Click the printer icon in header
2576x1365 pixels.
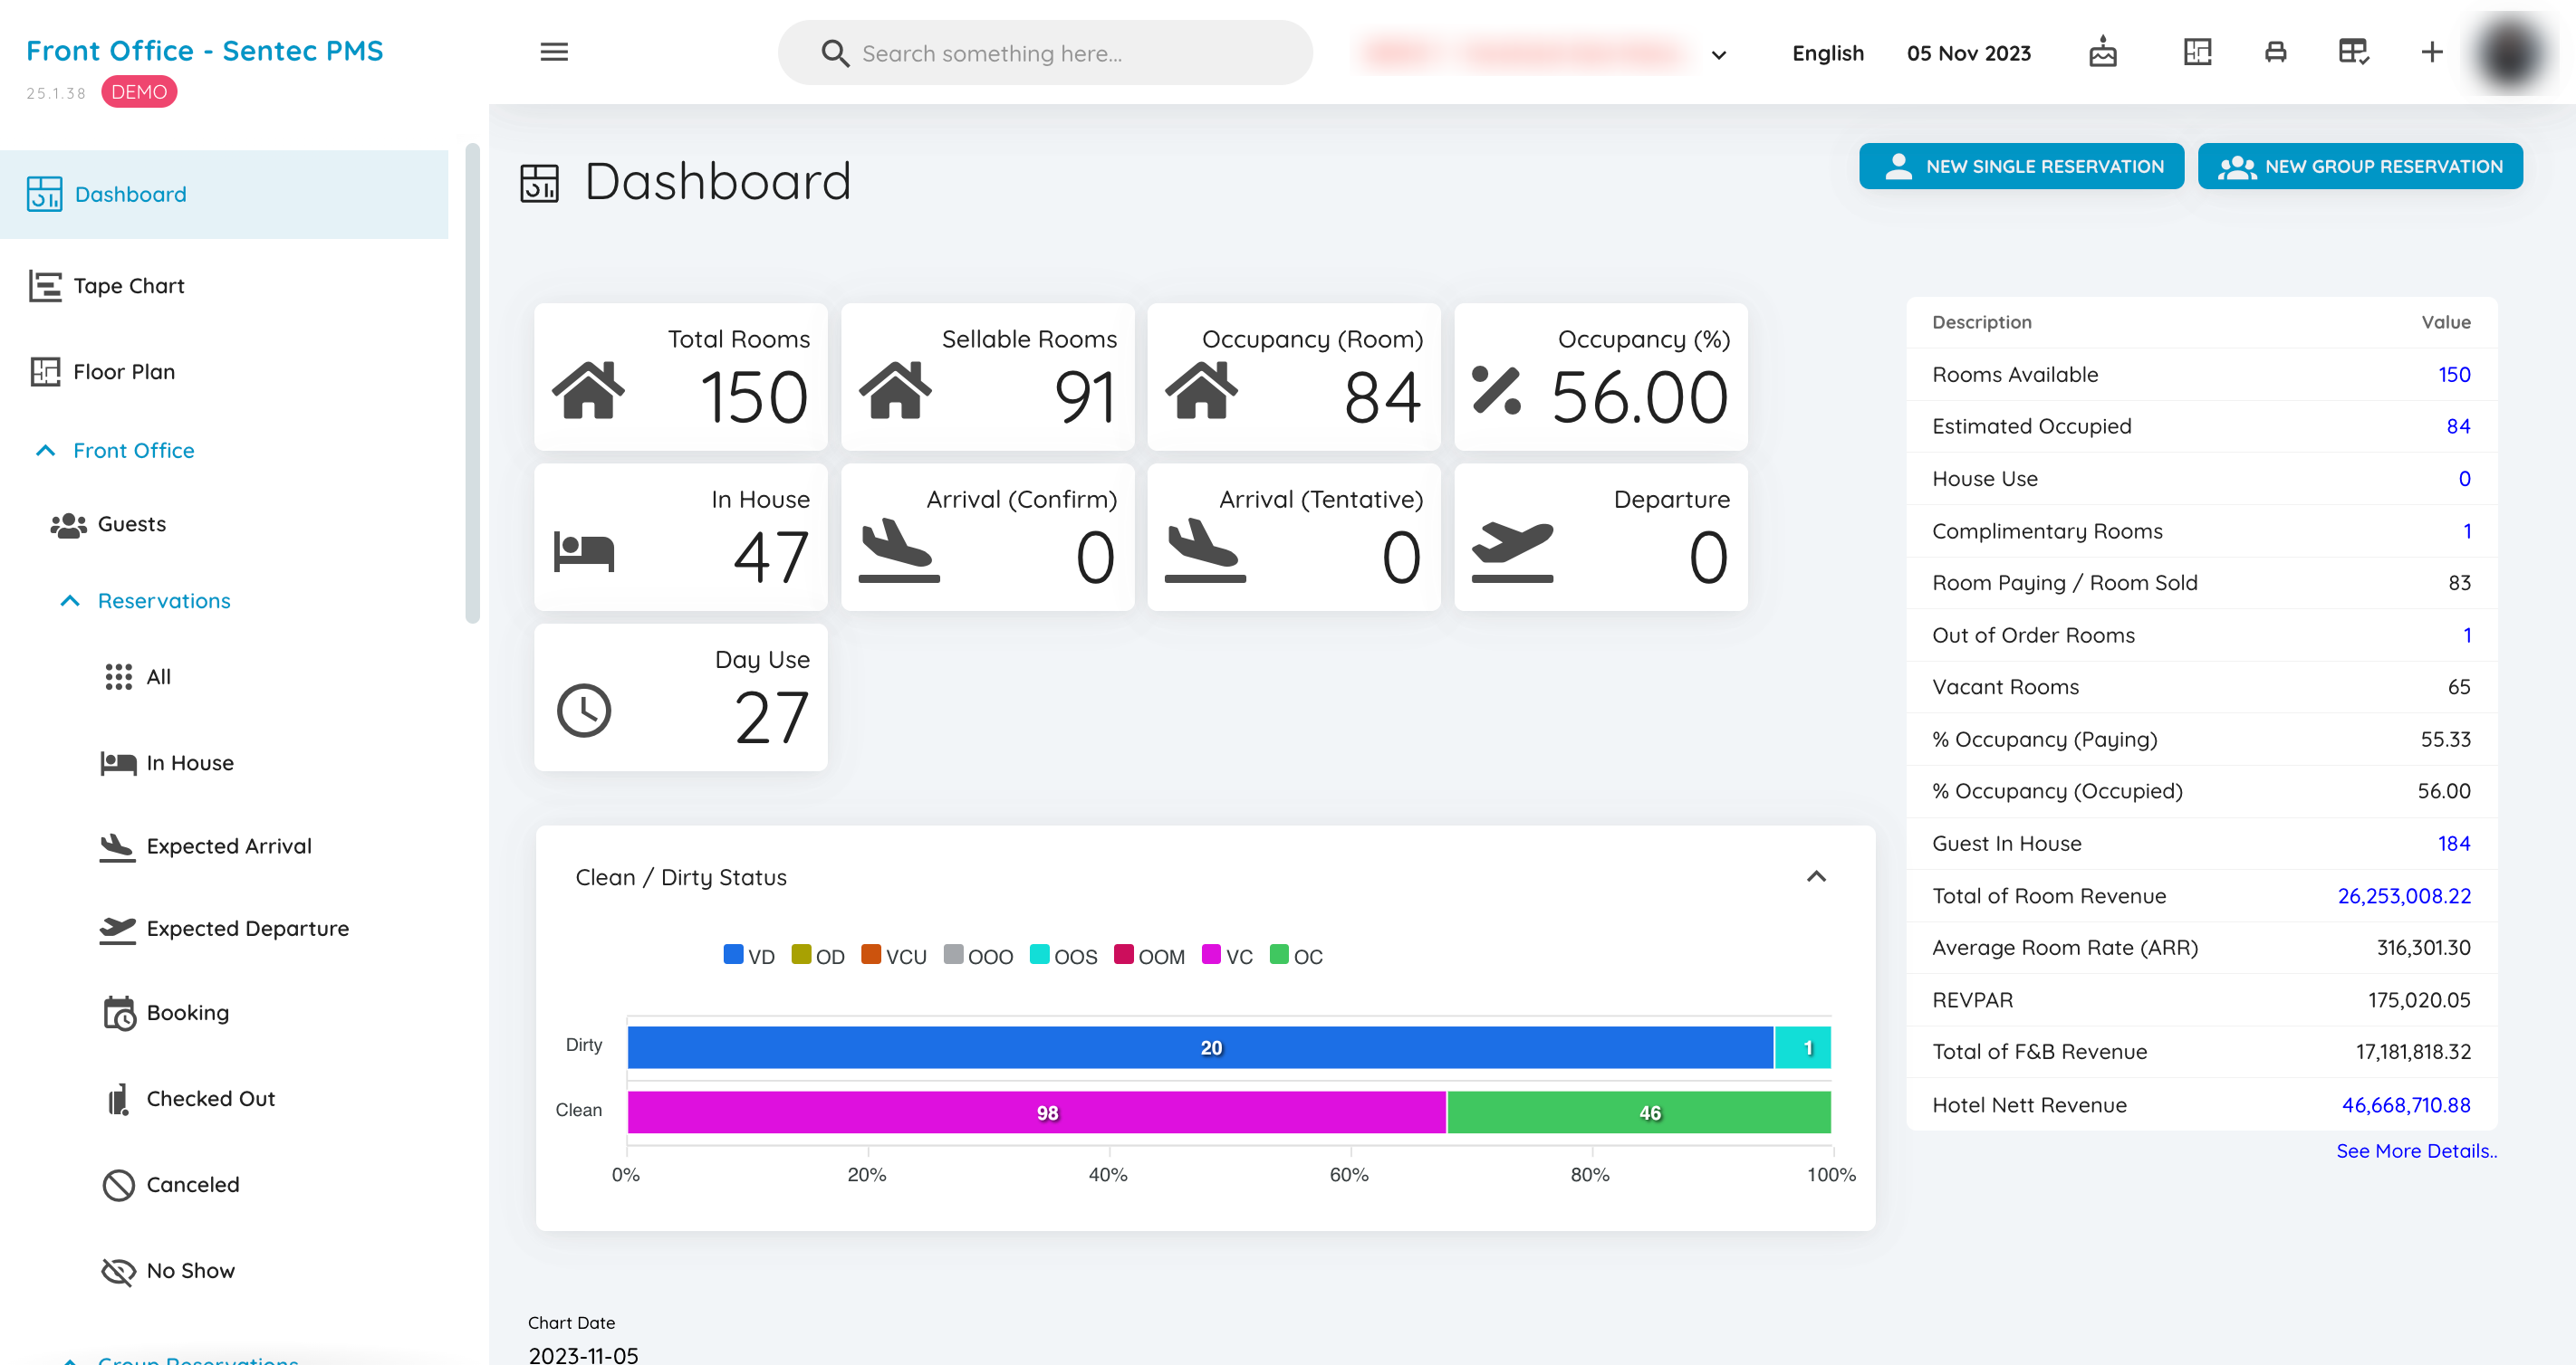pyautogui.click(x=2275, y=52)
